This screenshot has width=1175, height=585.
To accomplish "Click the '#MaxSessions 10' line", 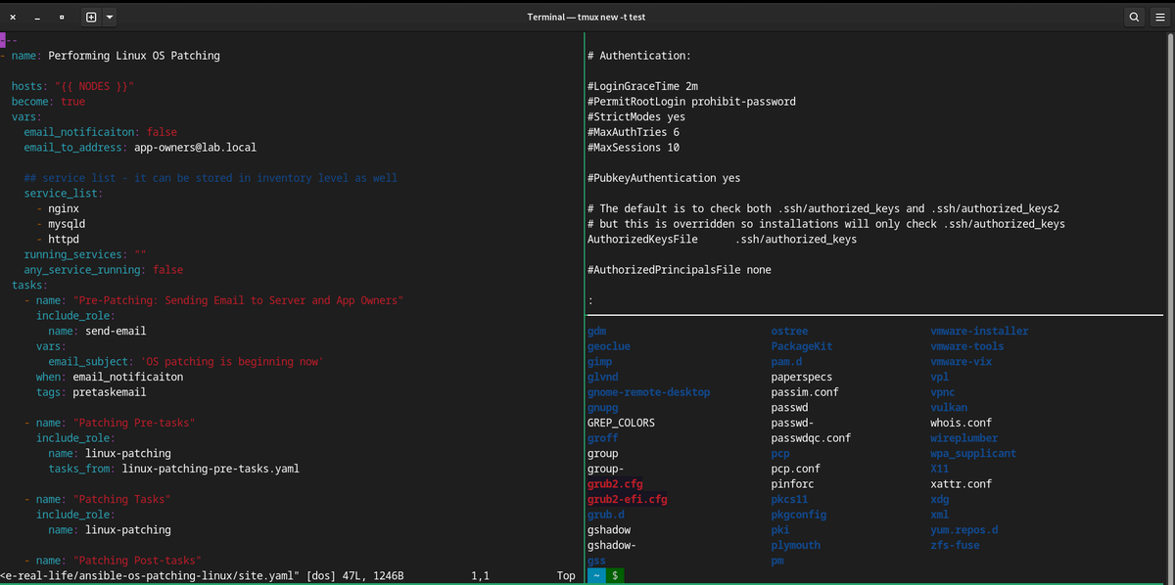I will (634, 148).
